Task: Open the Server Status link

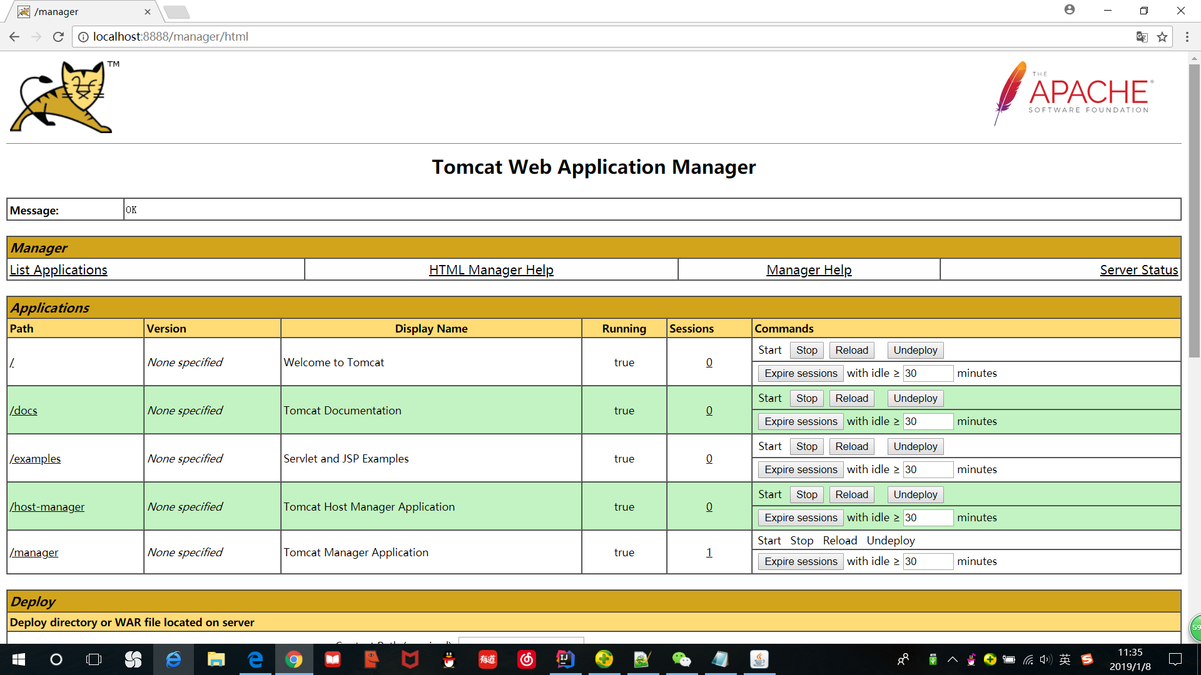Action: 1138,270
